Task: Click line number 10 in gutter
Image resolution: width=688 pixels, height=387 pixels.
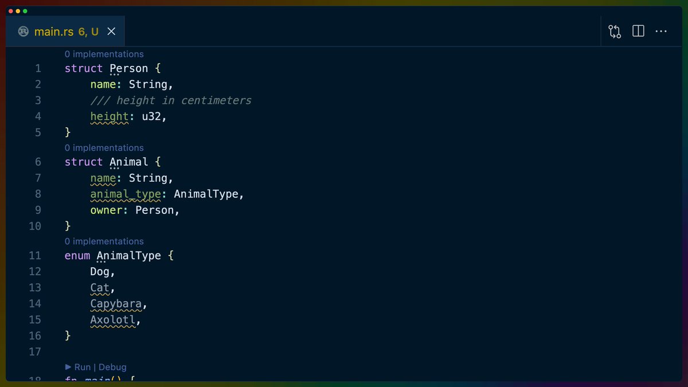Action: point(35,226)
